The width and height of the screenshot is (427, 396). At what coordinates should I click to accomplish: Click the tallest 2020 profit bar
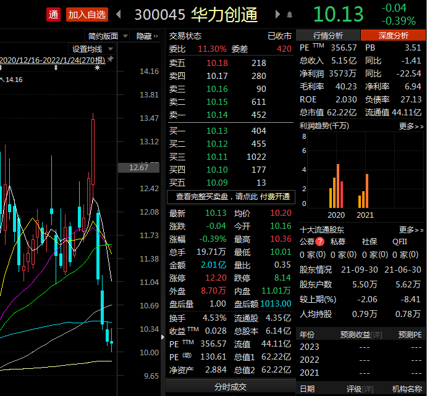[338, 186]
